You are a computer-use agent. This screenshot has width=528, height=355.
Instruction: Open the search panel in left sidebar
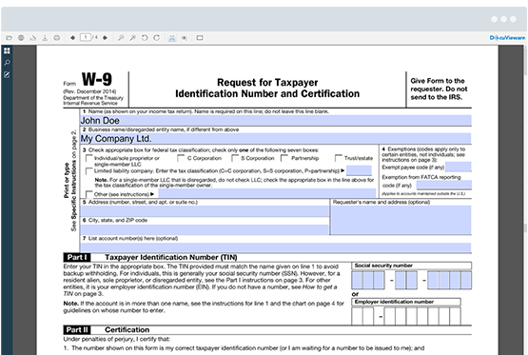tap(7, 63)
